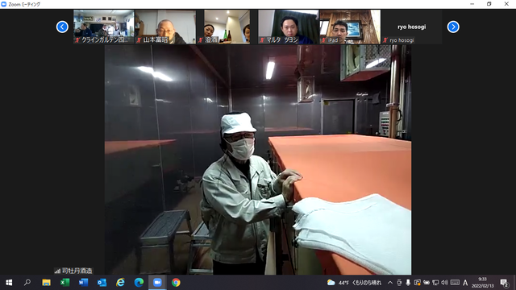
Task: Select the マルタ ツヨシ participant thumbnail
Action: [x=289, y=27]
